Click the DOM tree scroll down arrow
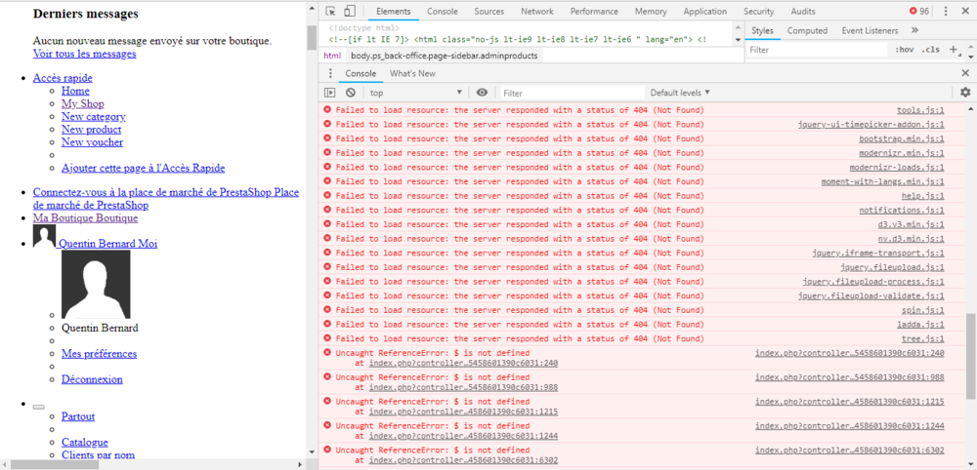 739,40
